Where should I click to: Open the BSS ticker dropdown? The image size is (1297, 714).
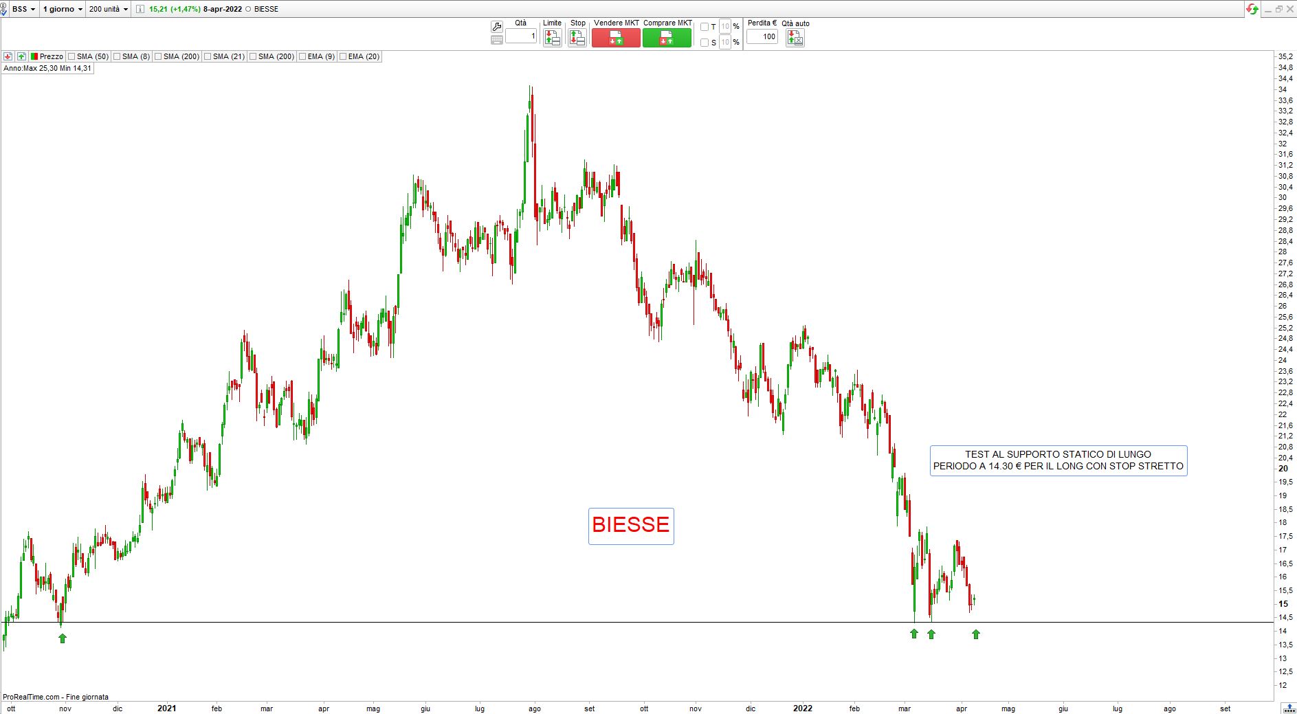[24, 9]
